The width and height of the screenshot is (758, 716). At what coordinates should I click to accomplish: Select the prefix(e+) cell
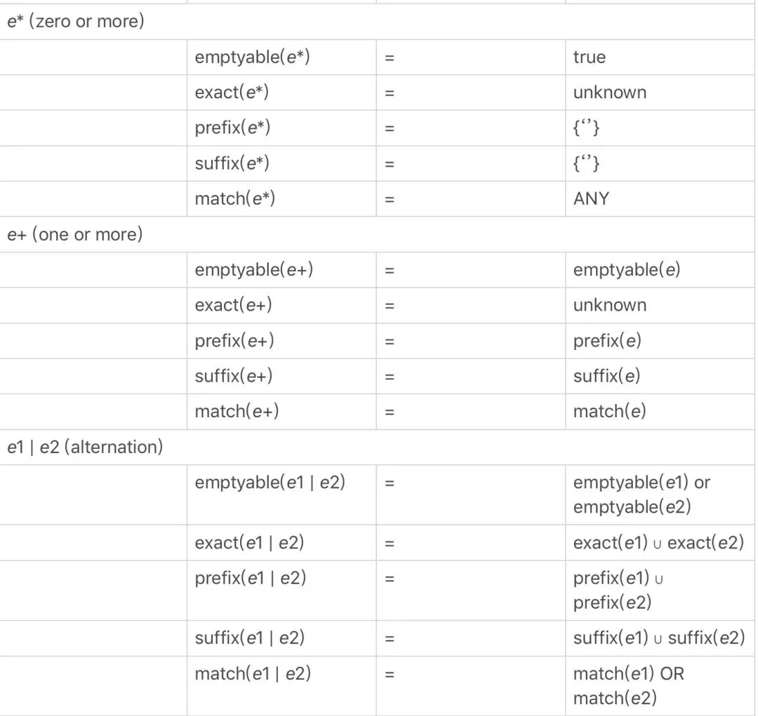pos(234,341)
